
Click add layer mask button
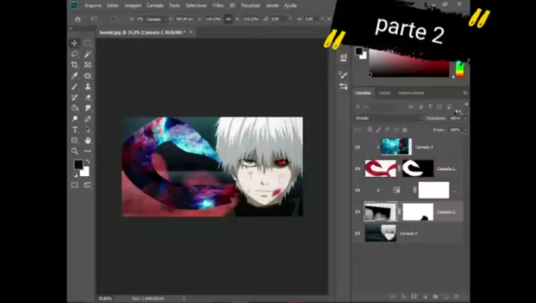point(414,296)
